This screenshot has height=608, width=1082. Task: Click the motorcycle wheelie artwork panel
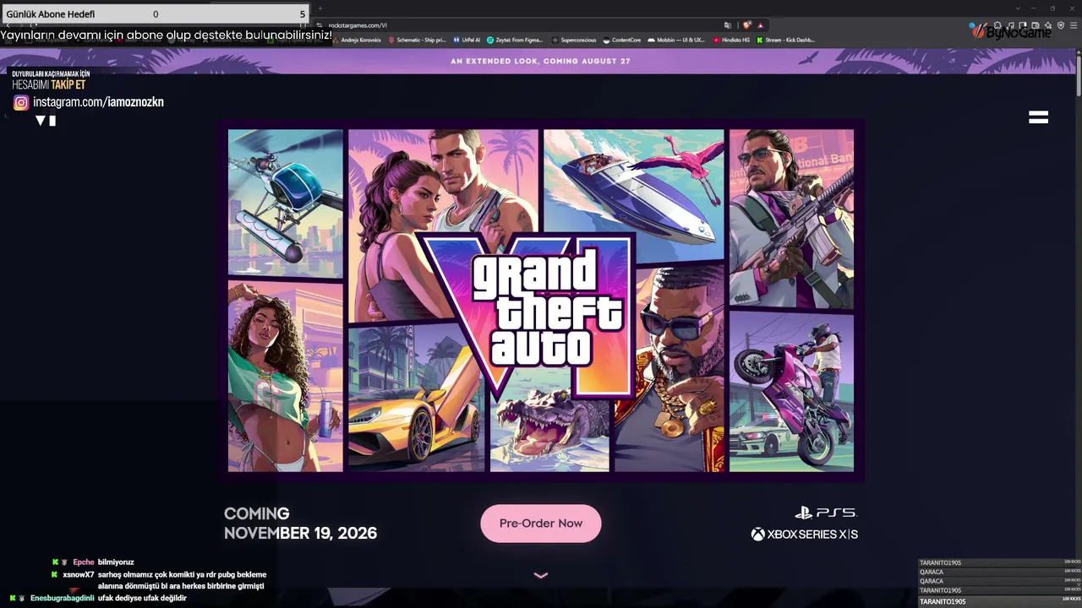point(791,393)
